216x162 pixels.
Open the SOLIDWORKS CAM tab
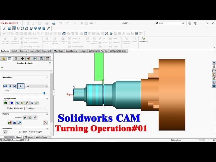118,51
